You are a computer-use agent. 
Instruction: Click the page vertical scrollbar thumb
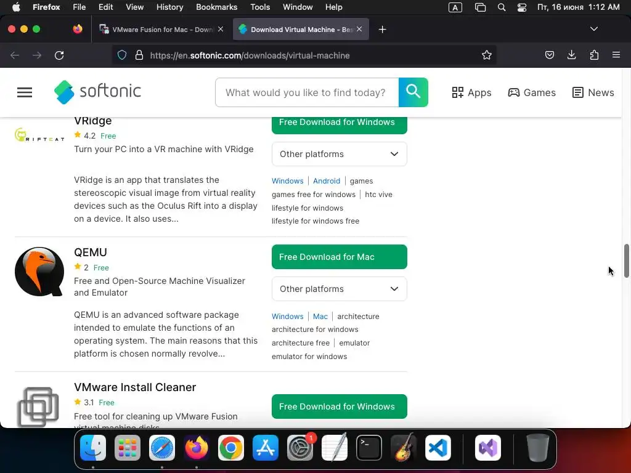click(x=626, y=261)
